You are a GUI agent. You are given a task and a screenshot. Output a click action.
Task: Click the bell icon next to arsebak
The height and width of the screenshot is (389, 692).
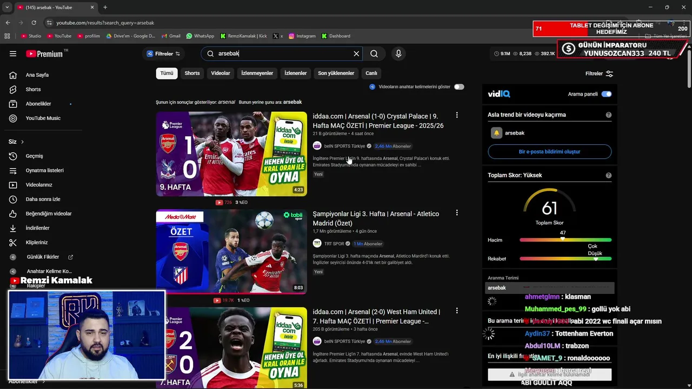tap(496, 133)
